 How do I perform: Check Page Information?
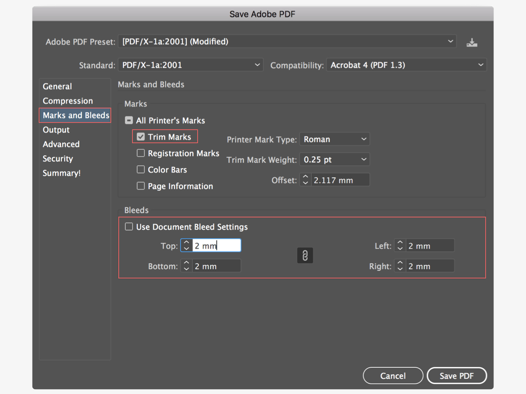(141, 186)
